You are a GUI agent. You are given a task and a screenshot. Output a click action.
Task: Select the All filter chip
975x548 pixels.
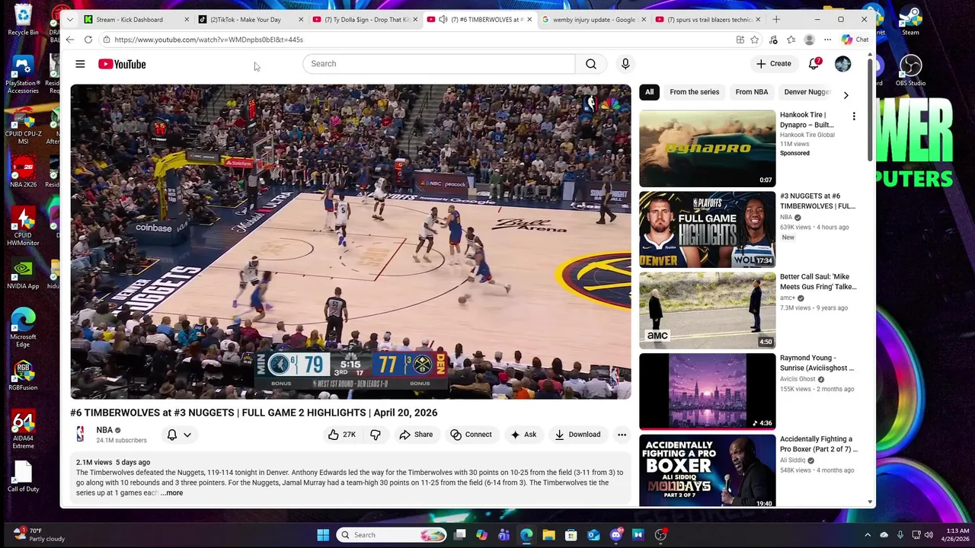pos(649,92)
